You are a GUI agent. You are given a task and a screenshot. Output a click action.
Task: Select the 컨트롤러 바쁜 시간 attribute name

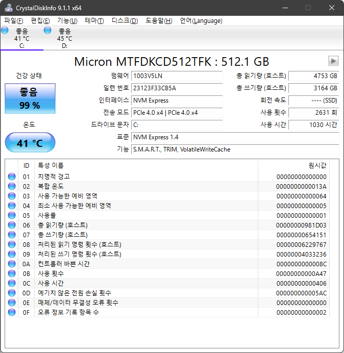click(x=64, y=264)
